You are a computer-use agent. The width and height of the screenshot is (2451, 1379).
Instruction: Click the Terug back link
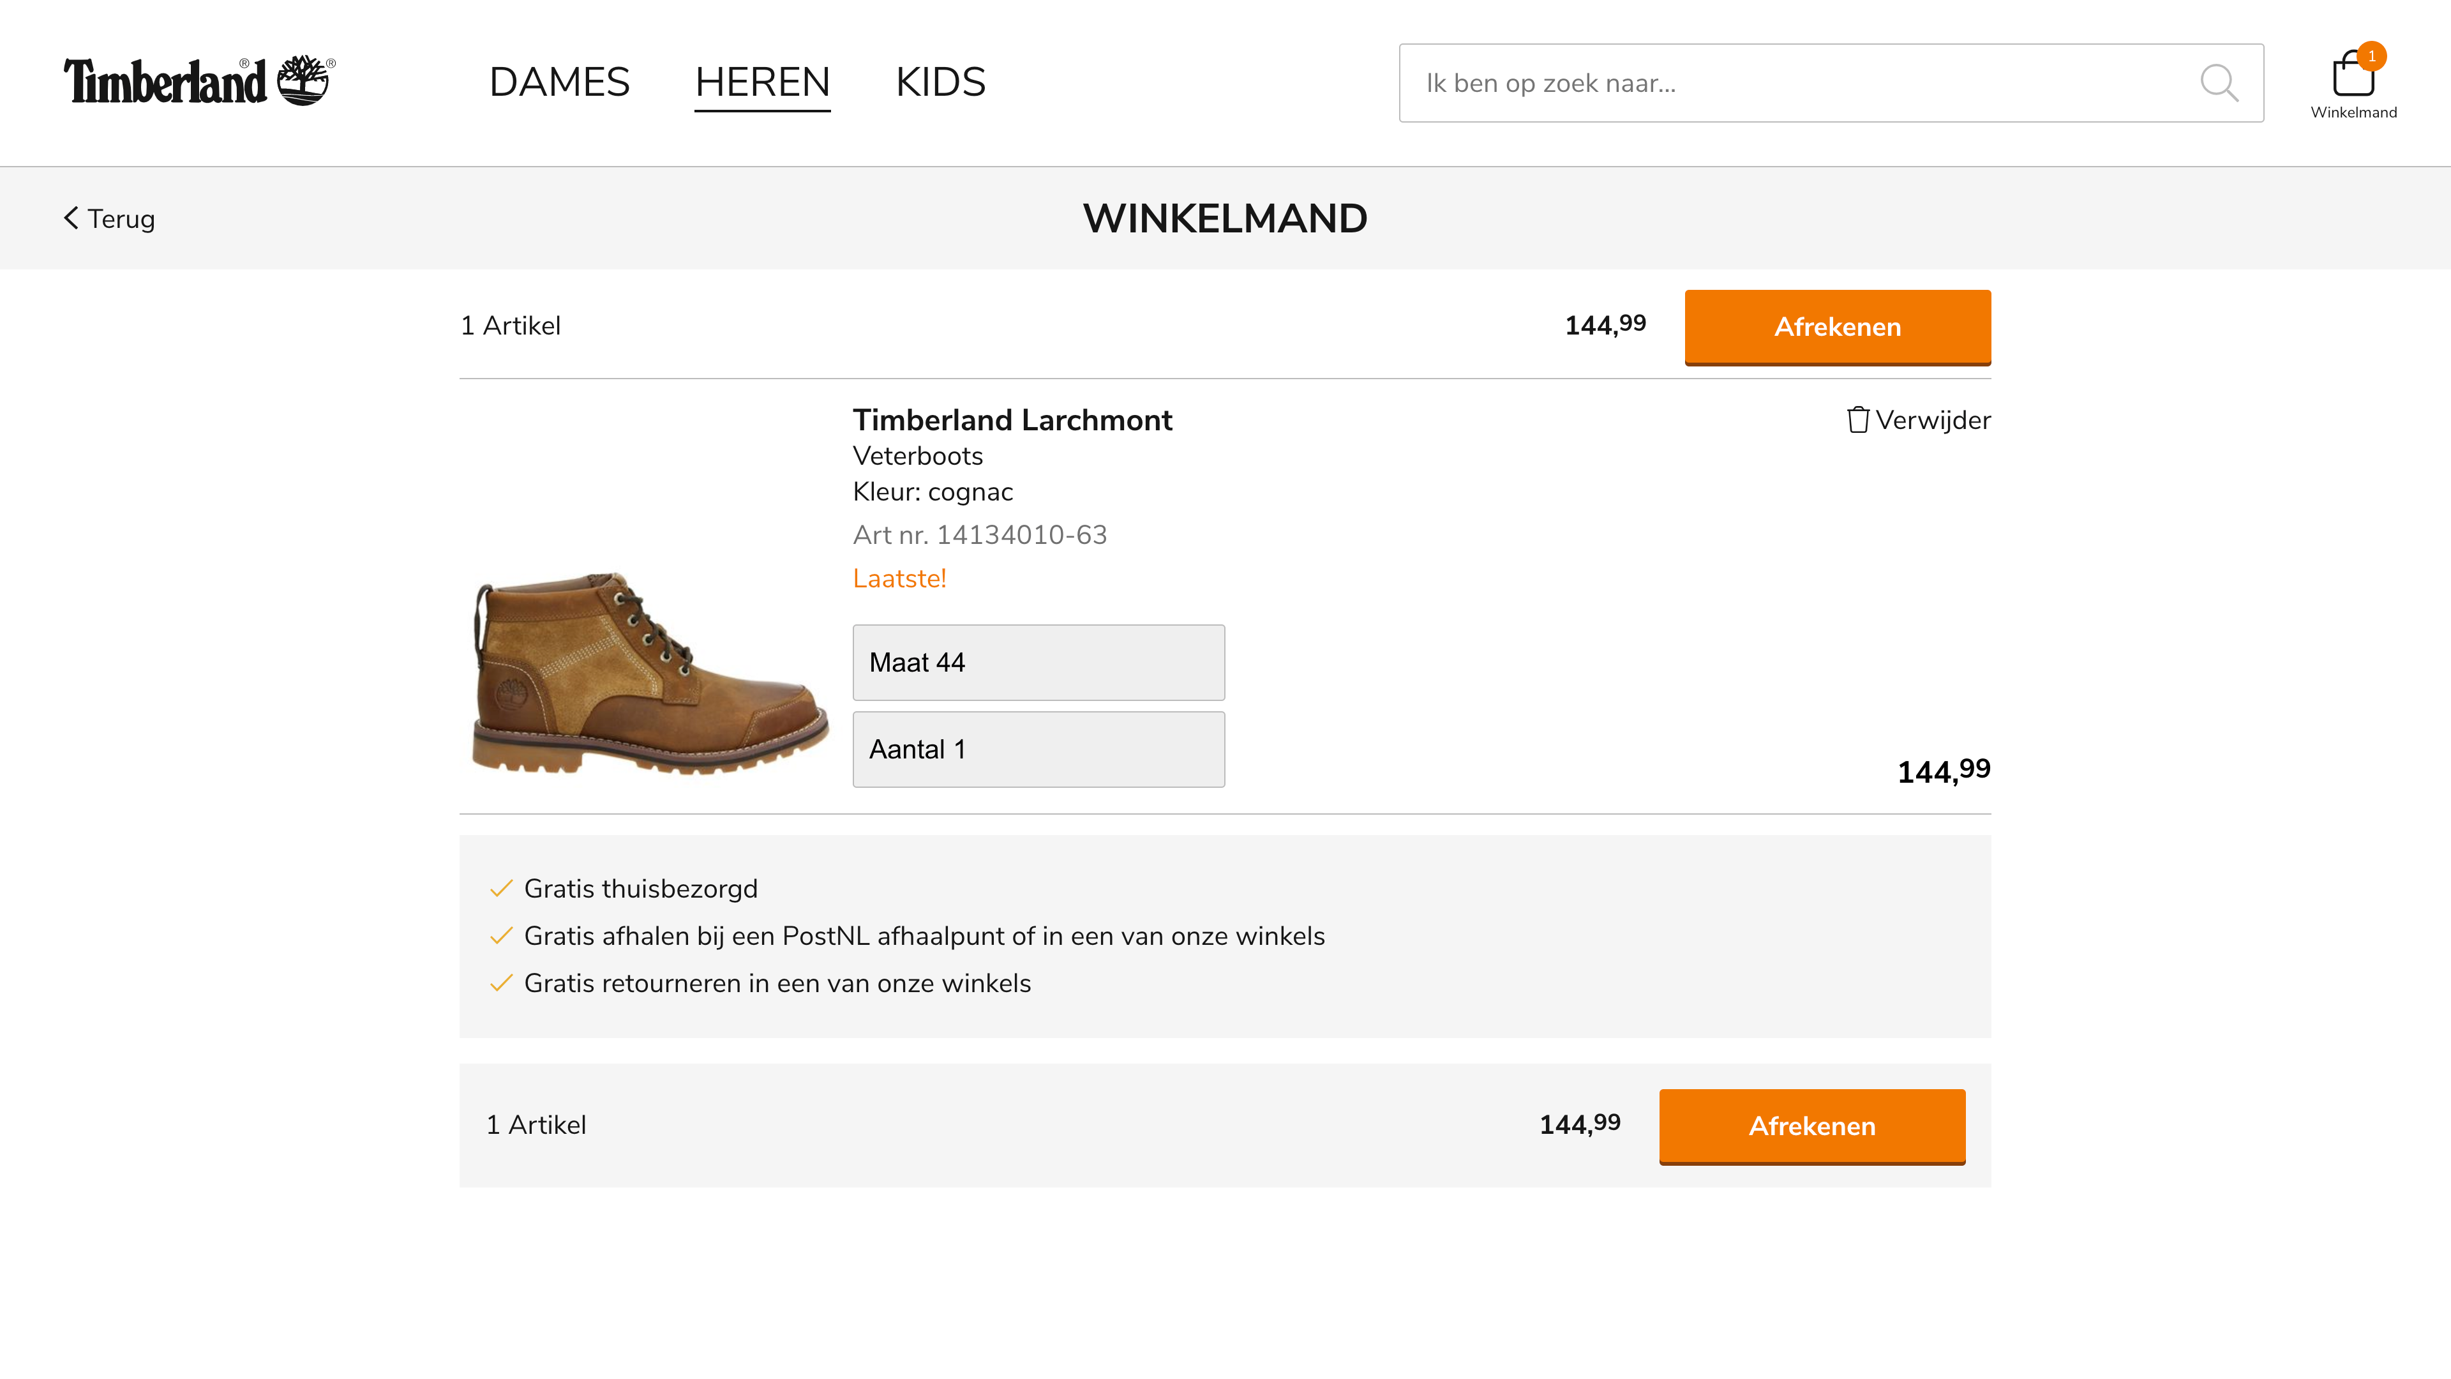[x=121, y=219]
